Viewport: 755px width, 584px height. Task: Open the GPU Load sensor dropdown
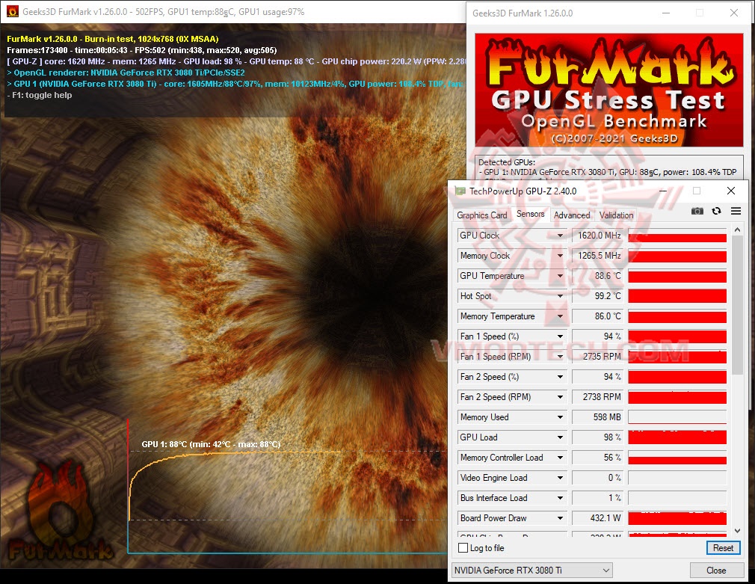(560, 437)
